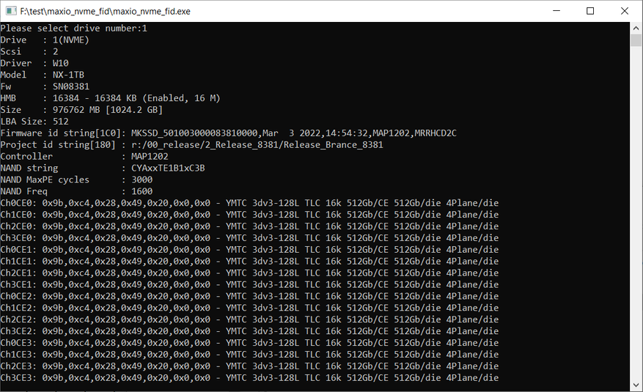This screenshot has height=392, width=643.
Task: Click the Ch1CE2 row
Action: pos(250,308)
